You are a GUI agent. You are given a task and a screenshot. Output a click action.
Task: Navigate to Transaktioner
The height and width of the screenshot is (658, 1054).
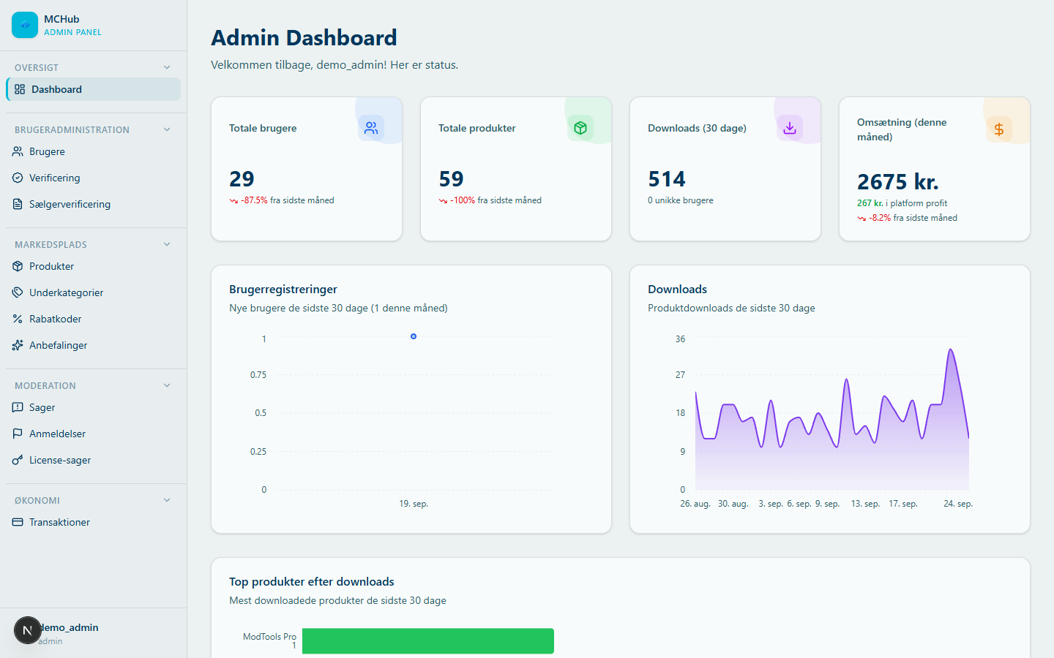click(x=93, y=522)
